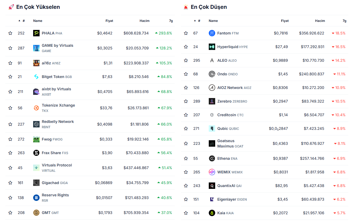Toggle favorite star for Fantom

tap(186, 33)
